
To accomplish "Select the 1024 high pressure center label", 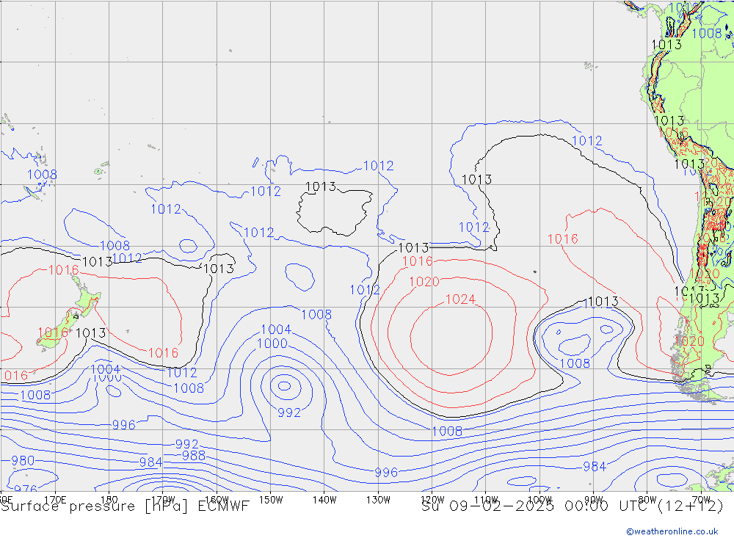I will [461, 299].
